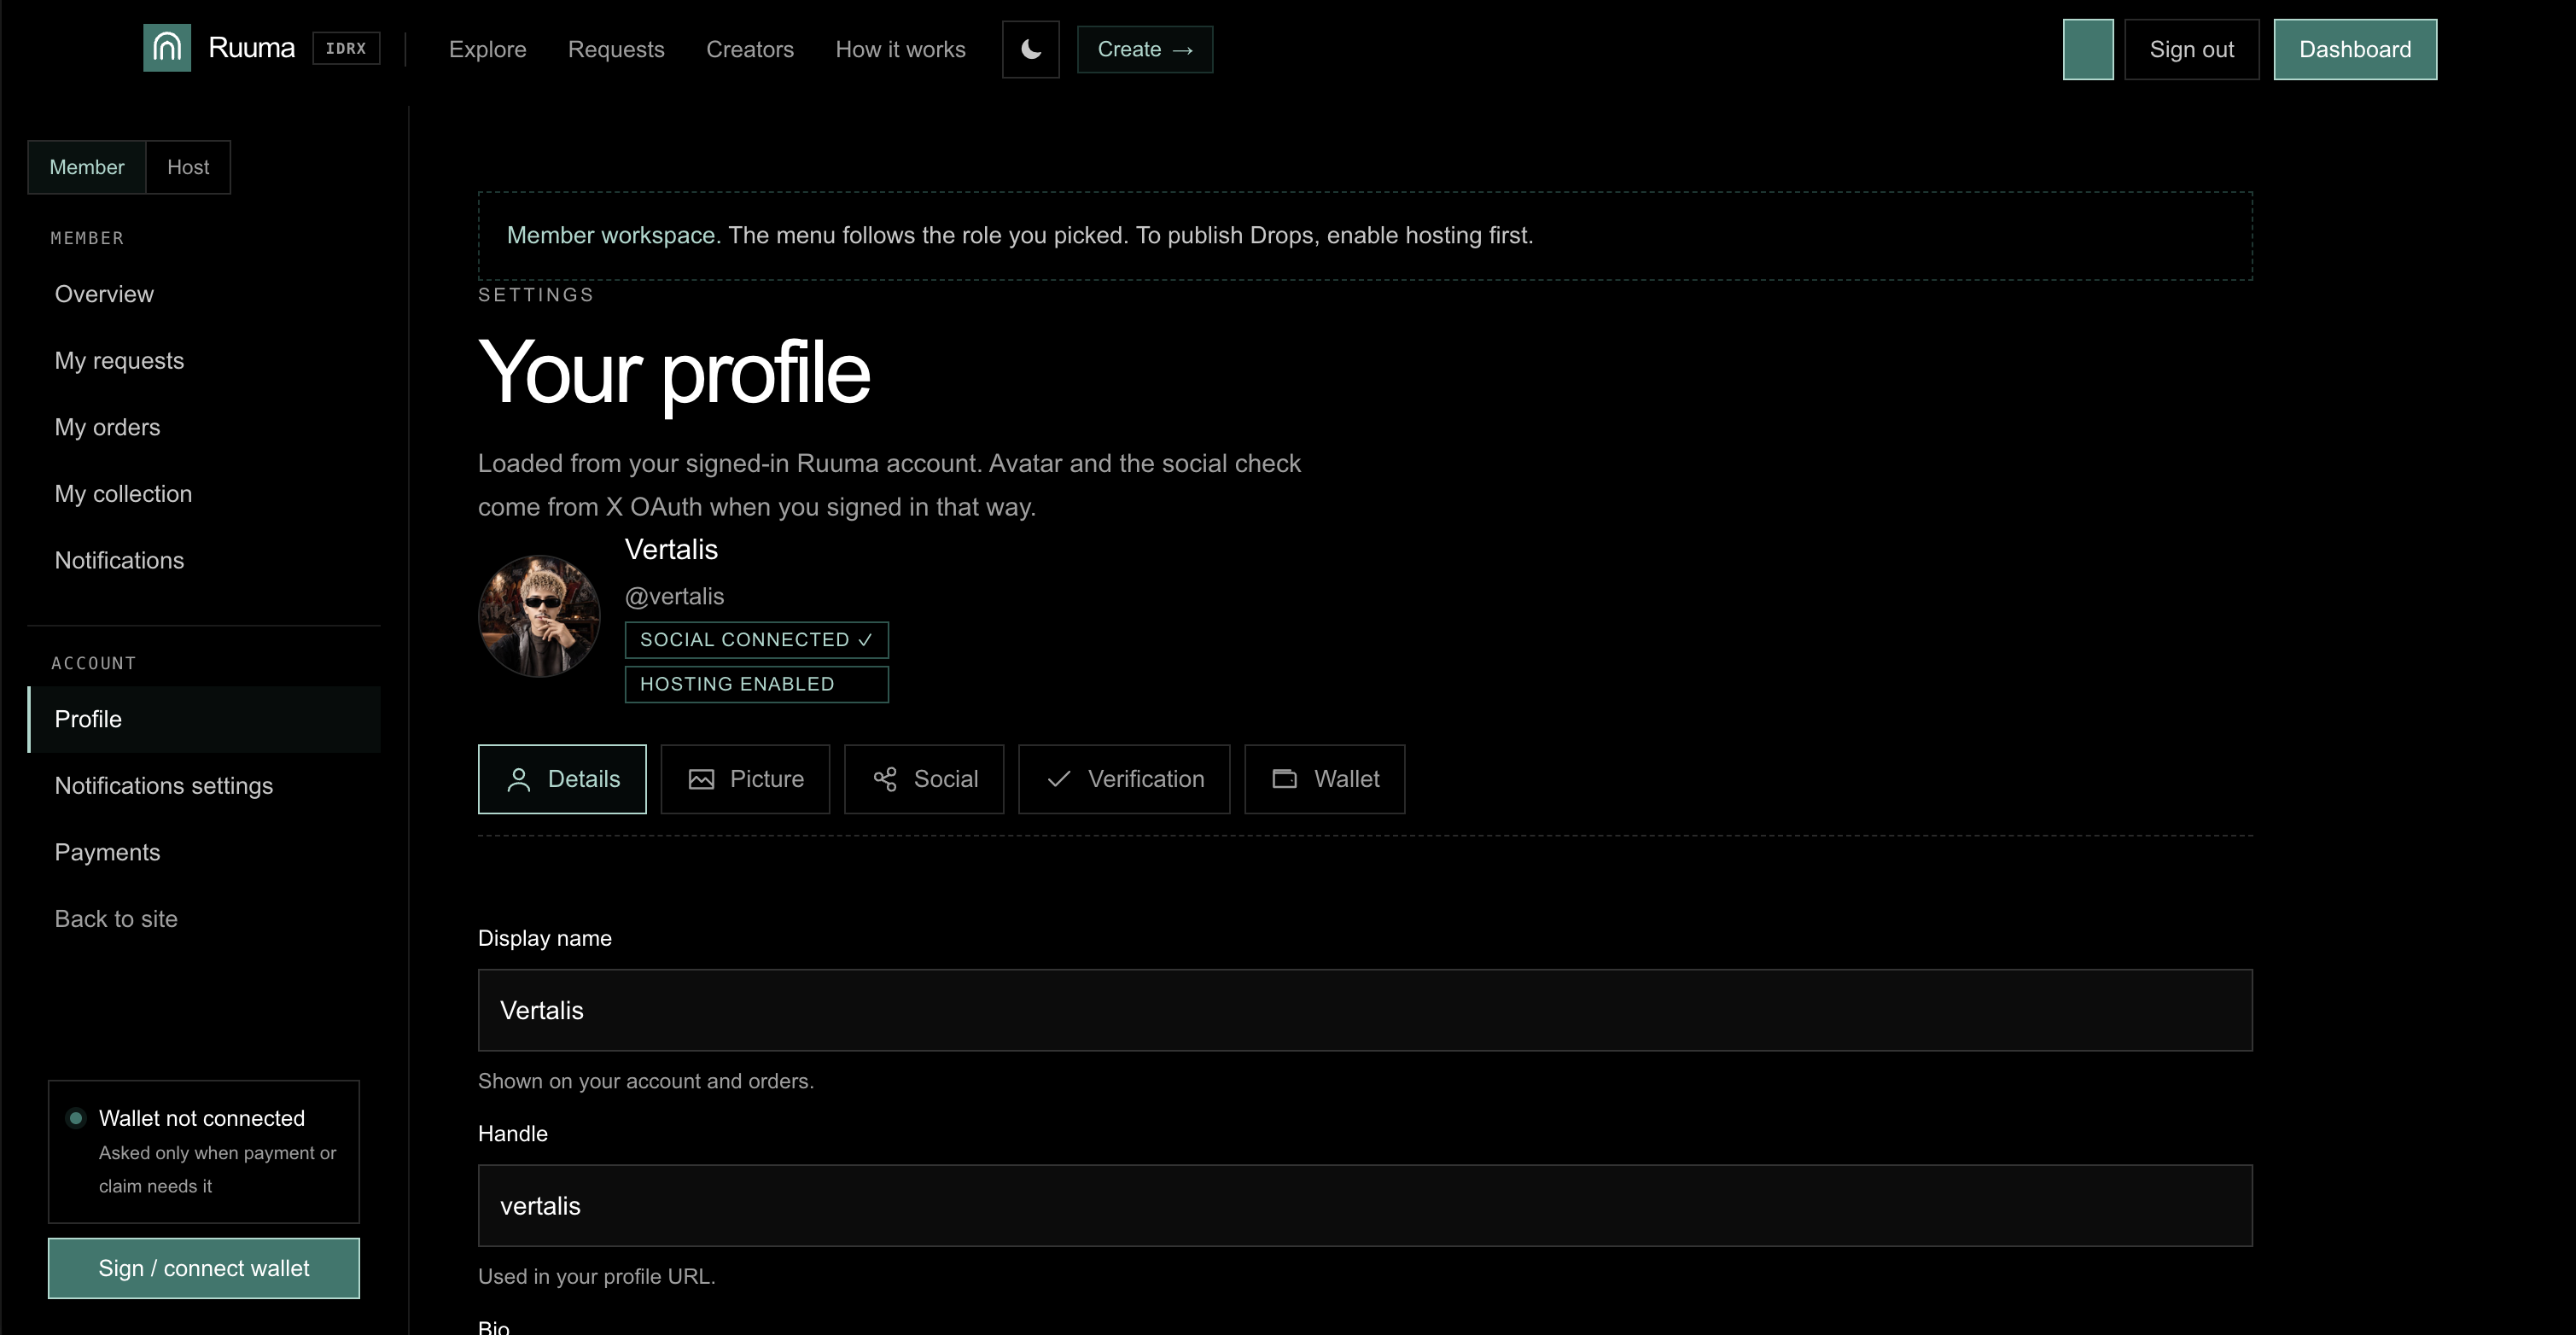The width and height of the screenshot is (2576, 1335).
Task: Click "Wallet not connected" status text
Action: point(202,1118)
